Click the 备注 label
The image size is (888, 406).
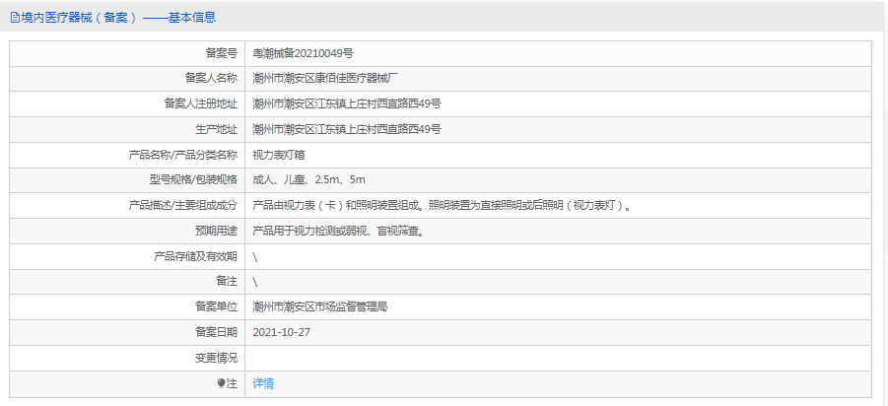click(227, 282)
